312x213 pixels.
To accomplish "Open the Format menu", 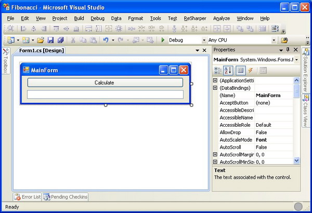I will 135,18.
